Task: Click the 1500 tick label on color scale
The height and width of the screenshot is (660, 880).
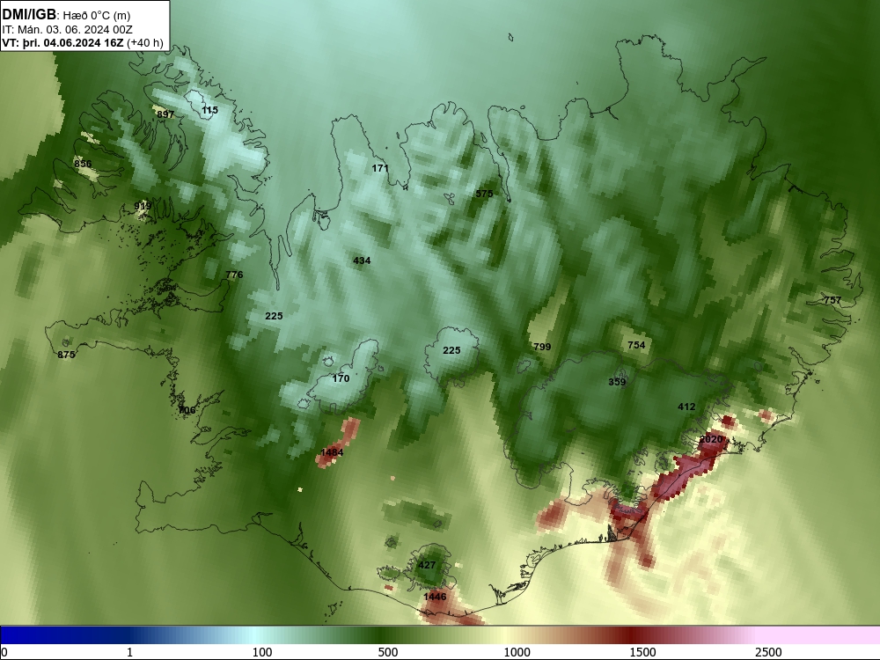Action: coord(642,652)
